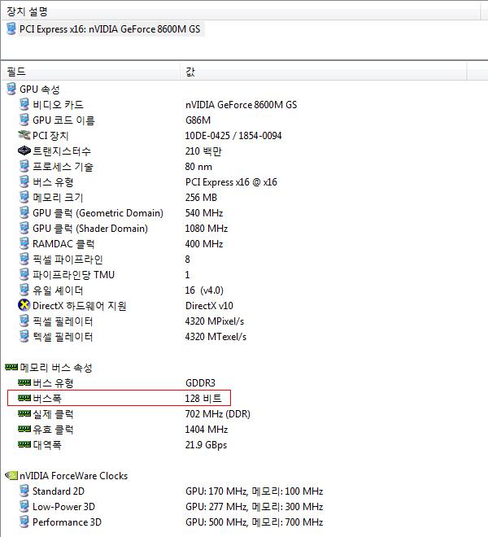Viewport: 488px width, 537px height.
Task: Click the memory icon beside 유효 클럭
Action: pyautogui.click(x=24, y=429)
